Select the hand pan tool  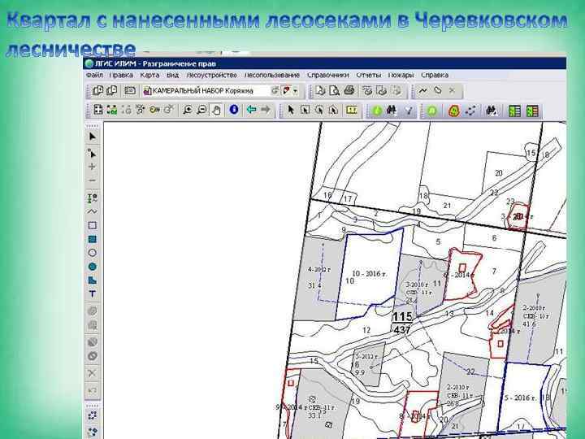[x=216, y=110]
